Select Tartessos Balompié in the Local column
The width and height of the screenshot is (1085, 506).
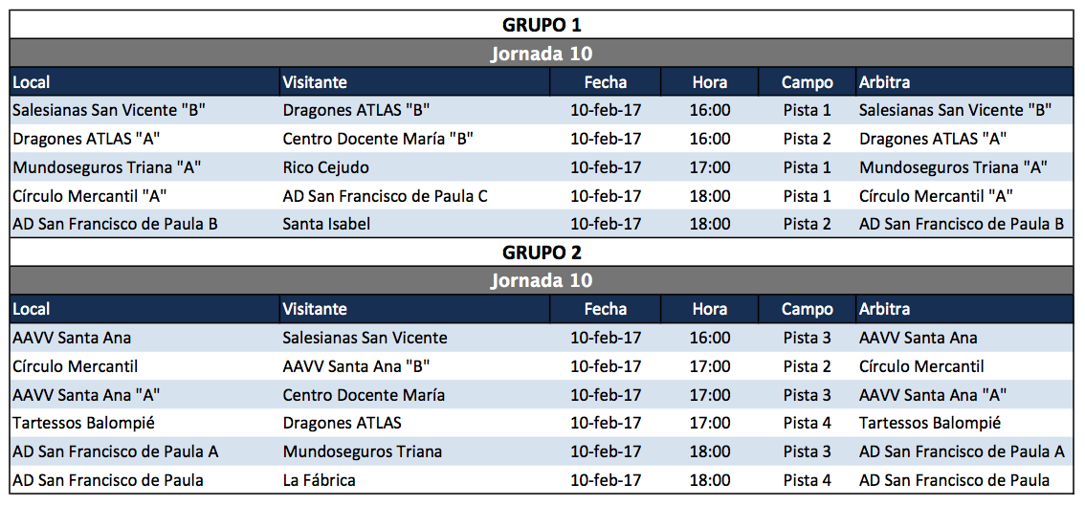coord(84,423)
